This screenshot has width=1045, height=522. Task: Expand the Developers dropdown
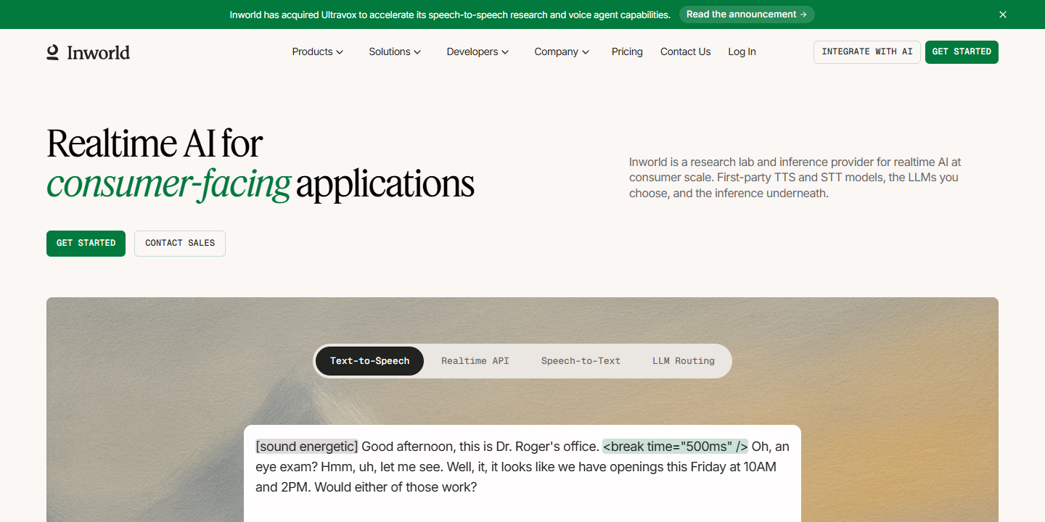pyautogui.click(x=478, y=52)
